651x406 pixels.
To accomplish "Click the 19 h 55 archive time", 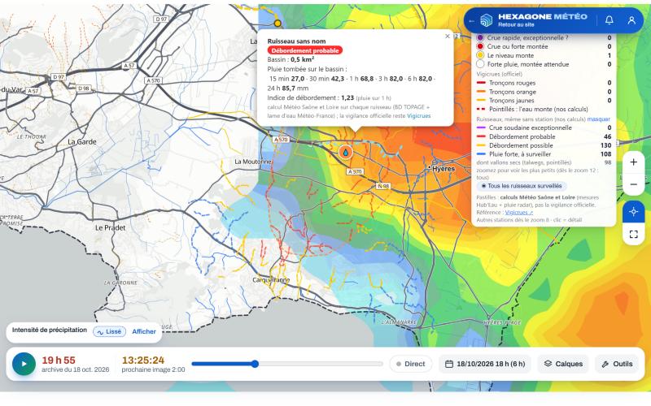I will (x=59, y=360).
